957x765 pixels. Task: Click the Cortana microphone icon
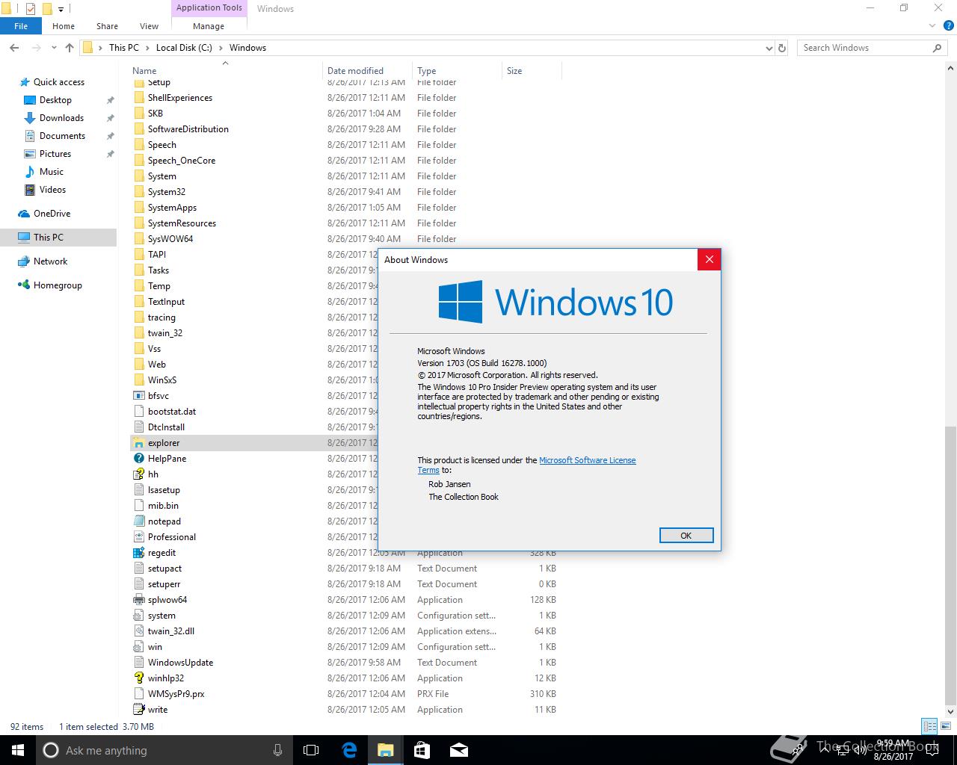click(x=278, y=750)
